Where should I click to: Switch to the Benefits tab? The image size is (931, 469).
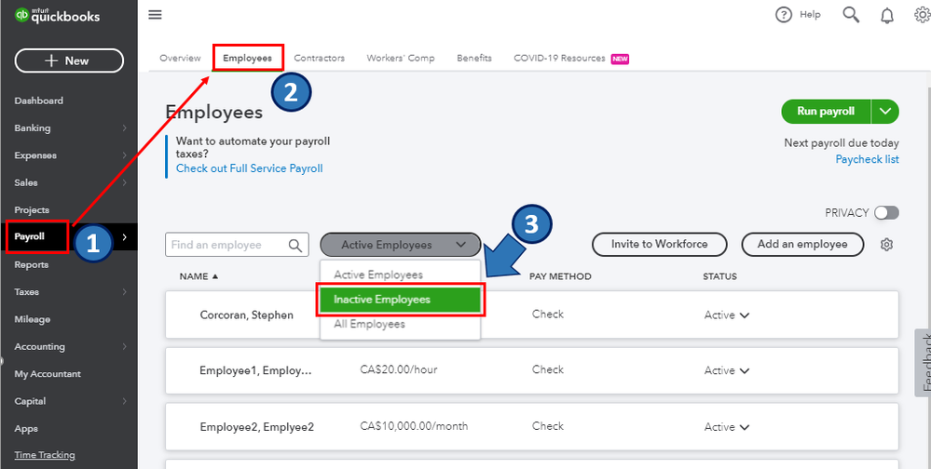pos(473,58)
